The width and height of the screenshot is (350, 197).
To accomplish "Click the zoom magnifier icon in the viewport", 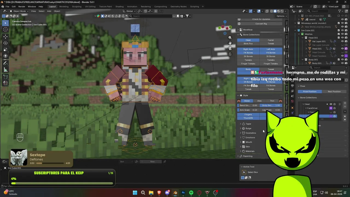I will click(x=230, y=37).
